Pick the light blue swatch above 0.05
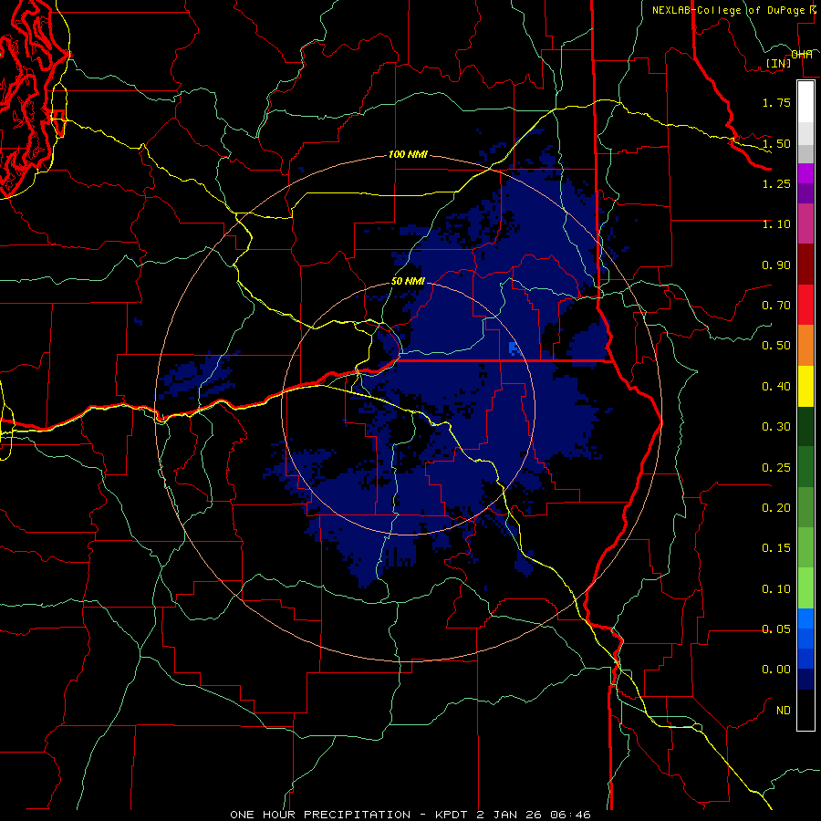The image size is (821, 821). (805, 618)
